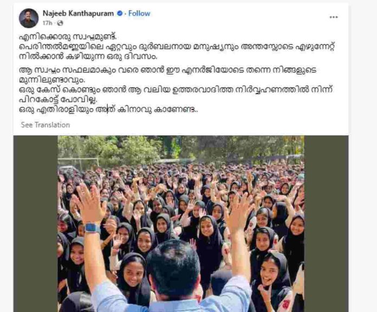The height and width of the screenshot is (312, 377).
Task: Click the first line of Malayalam text
Action: pyautogui.click(x=68, y=37)
